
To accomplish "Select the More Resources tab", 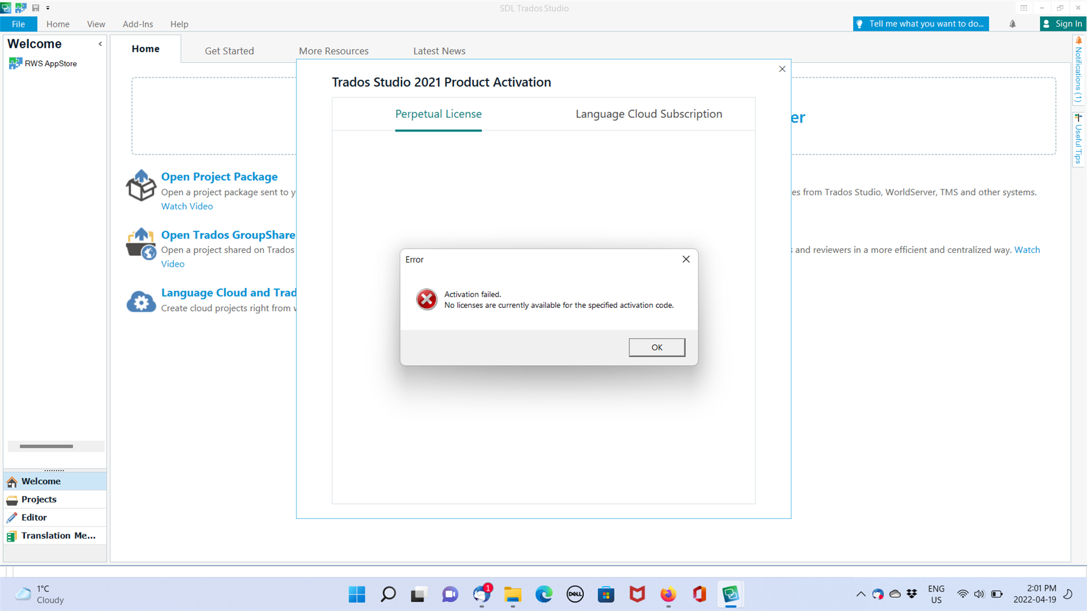I will 333,51.
